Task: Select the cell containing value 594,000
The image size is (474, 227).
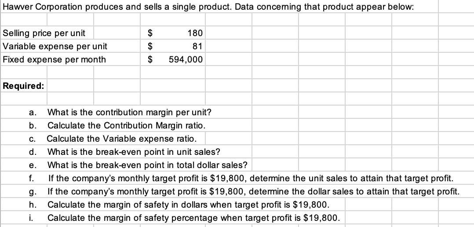Action: 173,59
